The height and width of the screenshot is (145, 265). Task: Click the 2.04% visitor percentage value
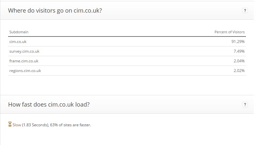pos(239,61)
